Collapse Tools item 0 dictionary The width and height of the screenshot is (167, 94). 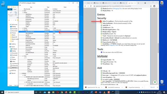[x=25, y=58]
